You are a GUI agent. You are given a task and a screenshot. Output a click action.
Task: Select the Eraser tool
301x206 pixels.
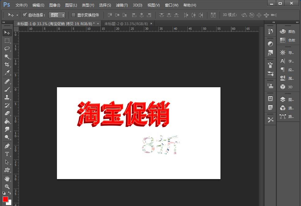[7, 113]
